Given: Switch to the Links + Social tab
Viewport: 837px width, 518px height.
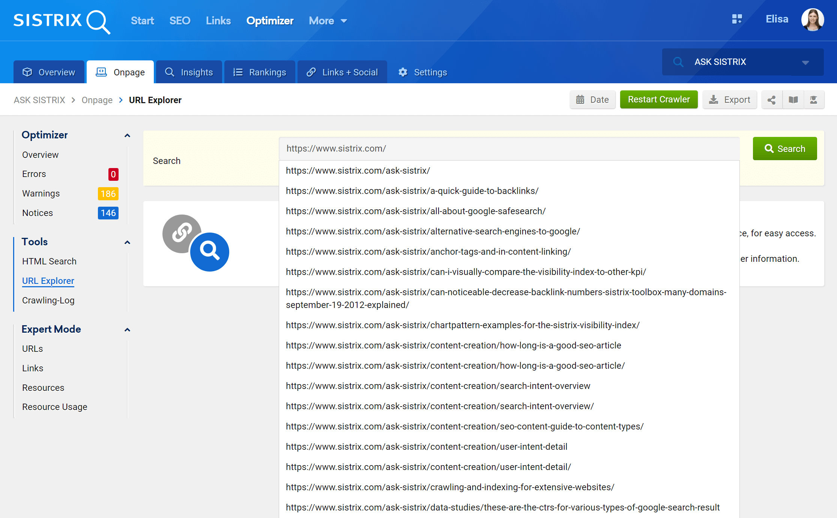Looking at the screenshot, I should pos(342,72).
